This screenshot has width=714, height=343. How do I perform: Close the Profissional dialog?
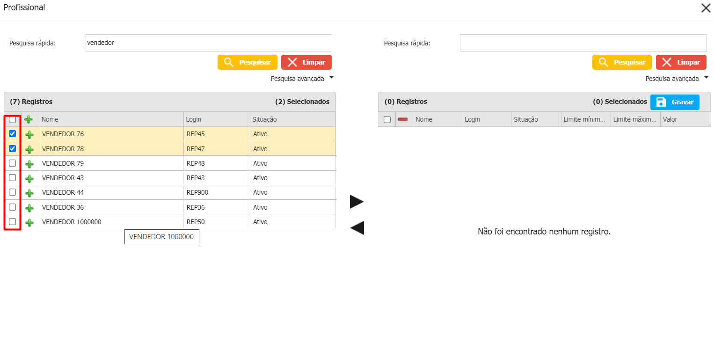706,8
